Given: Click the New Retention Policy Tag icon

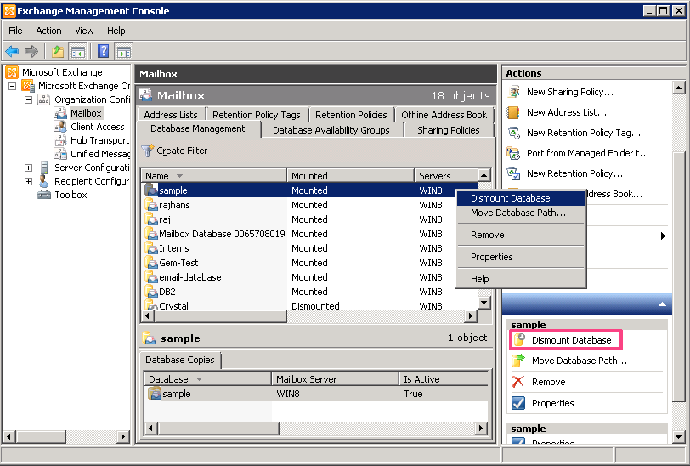Looking at the screenshot, I should point(513,133).
